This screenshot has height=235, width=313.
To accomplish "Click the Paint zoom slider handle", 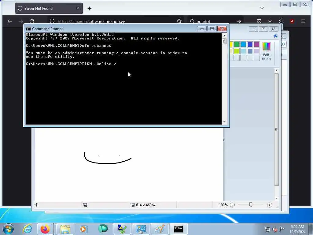I will pos(251,205).
